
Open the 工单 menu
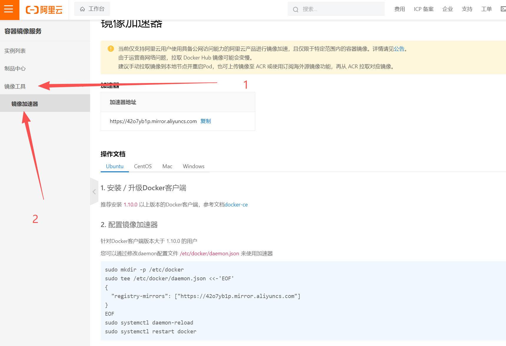486,9
